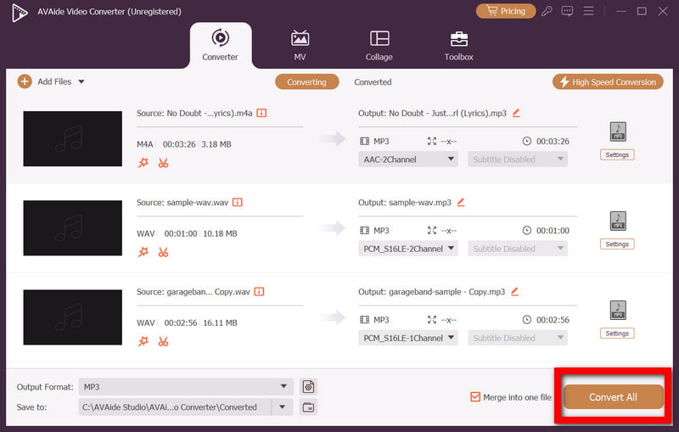Rename output garageband-sample Copy.mp3
This screenshot has height=432, width=679.
tap(514, 291)
